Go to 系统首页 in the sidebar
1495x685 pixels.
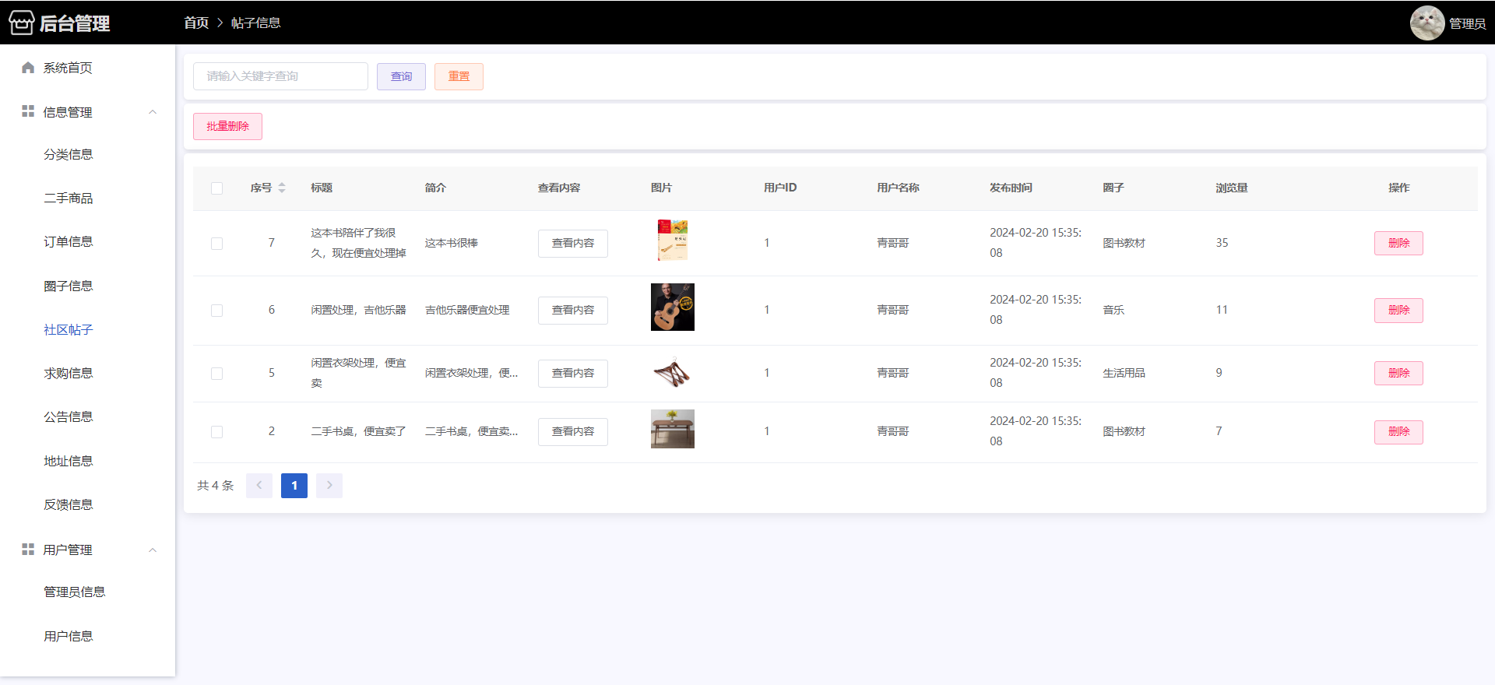pyautogui.click(x=68, y=68)
